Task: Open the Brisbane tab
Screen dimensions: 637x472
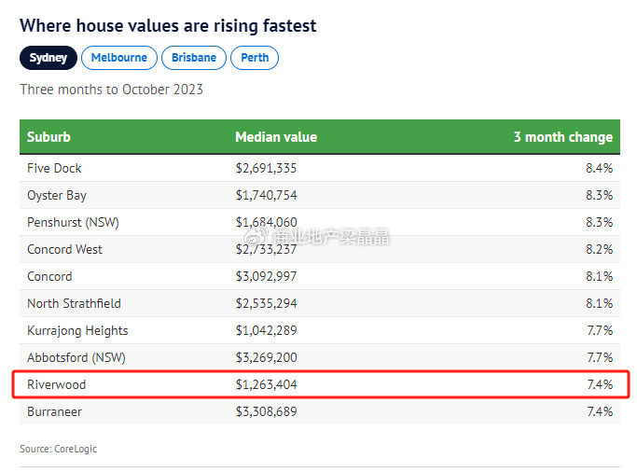Action: point(194,58)
